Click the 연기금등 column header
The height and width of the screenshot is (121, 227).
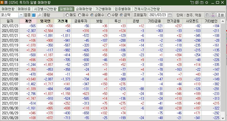(173, 21)
